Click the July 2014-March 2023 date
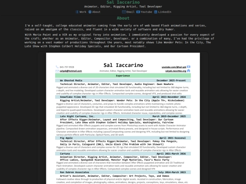The image size is (246, 184). [172, 172]
